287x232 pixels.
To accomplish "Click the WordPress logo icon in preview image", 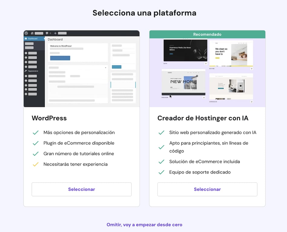I will click(x=26, y=33).
